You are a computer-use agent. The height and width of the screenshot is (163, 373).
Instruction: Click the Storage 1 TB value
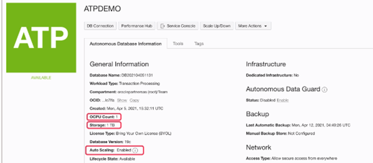111,125
